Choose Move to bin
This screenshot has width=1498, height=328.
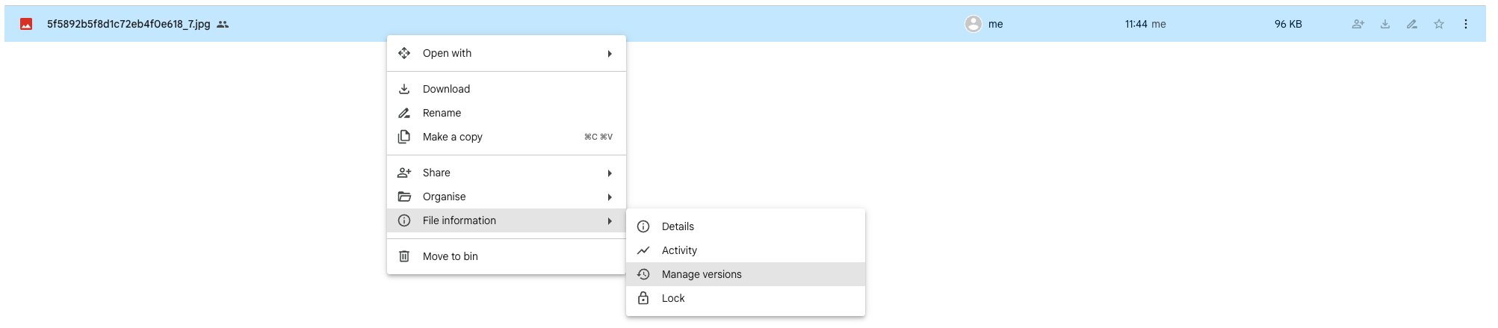click(507, 256)
